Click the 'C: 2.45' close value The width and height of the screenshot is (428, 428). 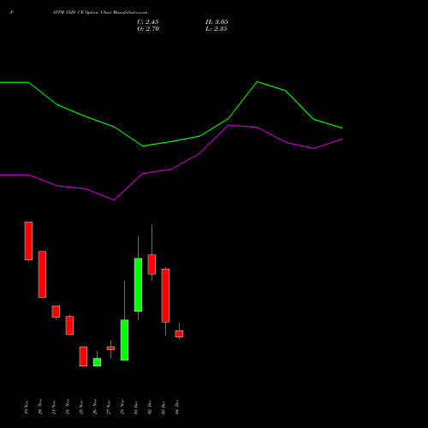pyautogui.click(x=148, y=22)
